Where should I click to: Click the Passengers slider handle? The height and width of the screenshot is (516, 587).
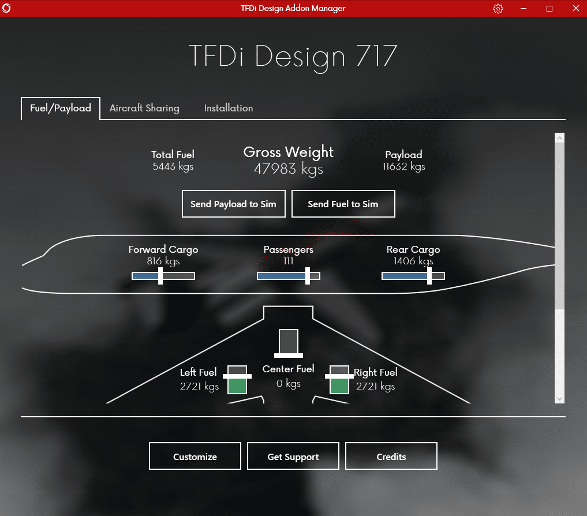[x=308, y=276]
